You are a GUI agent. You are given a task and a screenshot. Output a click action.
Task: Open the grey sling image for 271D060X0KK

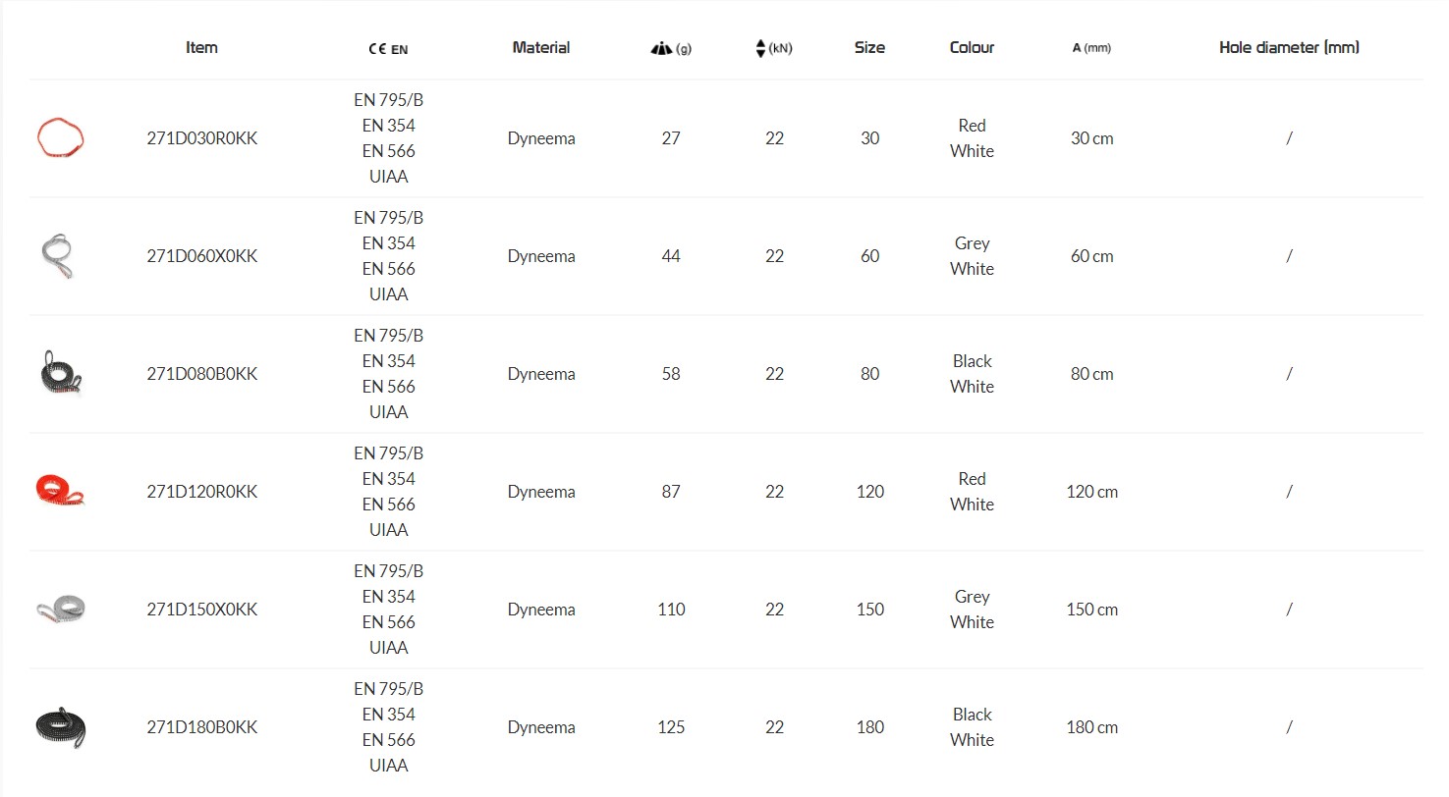pos(59,255)
